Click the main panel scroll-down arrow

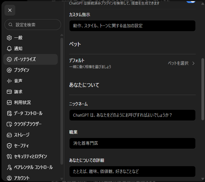pos(203,179)
